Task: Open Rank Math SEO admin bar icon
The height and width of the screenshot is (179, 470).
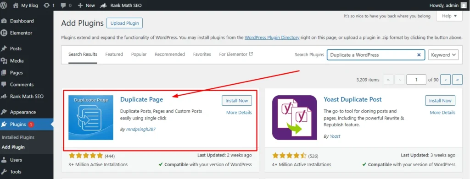Action: pos(104,5)
